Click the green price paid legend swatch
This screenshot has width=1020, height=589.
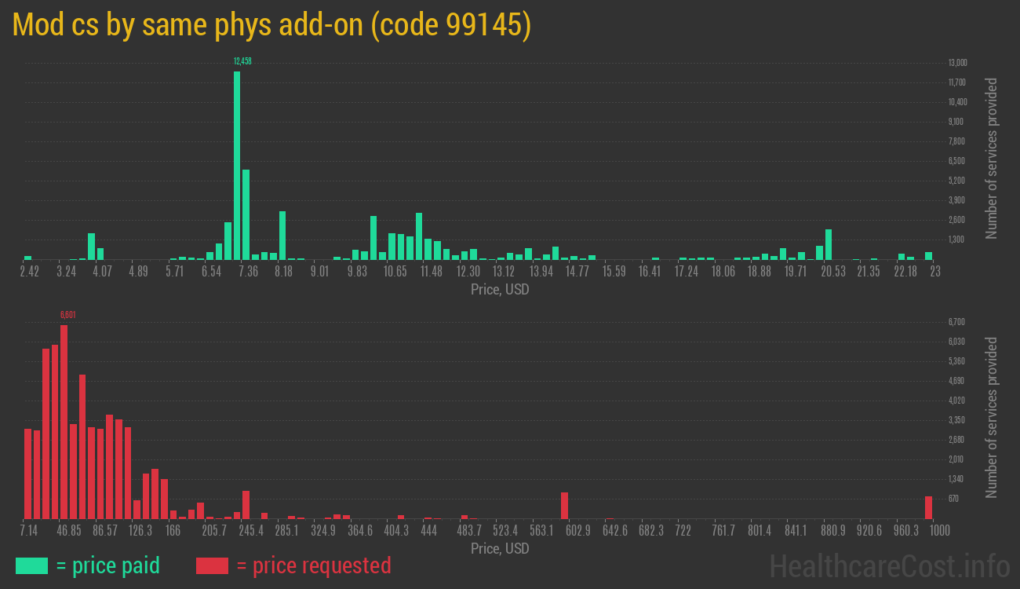[x=31, y=565]
